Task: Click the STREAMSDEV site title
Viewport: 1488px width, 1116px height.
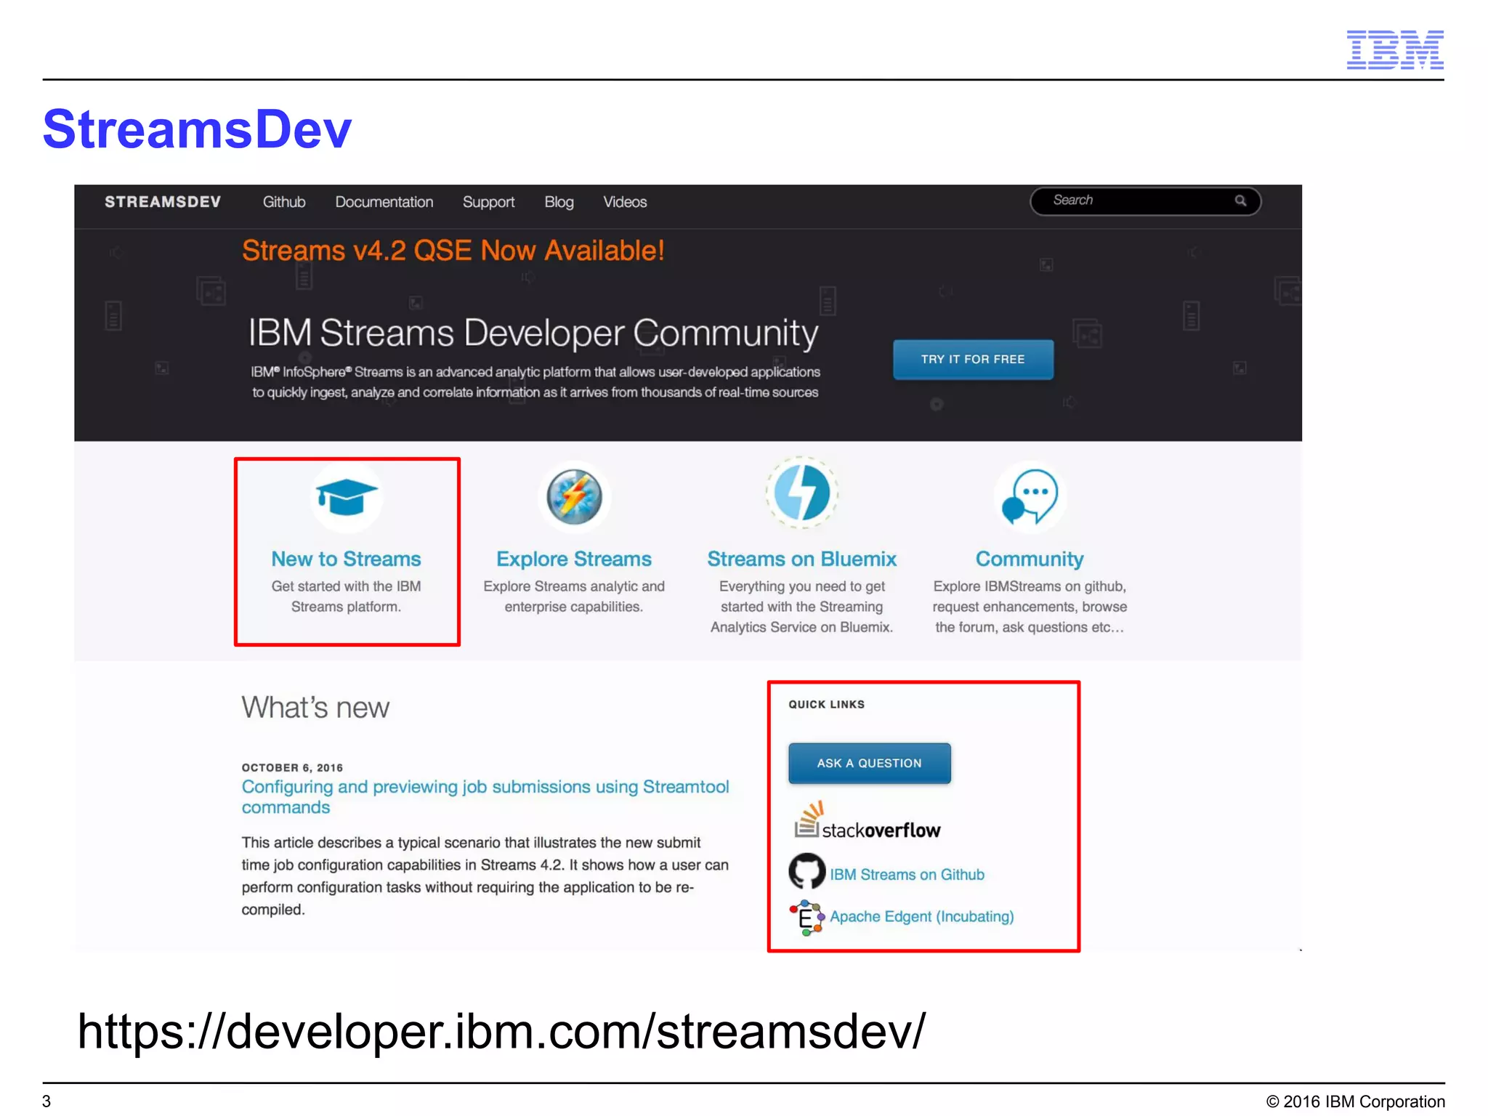Action: tap(163, 202)
